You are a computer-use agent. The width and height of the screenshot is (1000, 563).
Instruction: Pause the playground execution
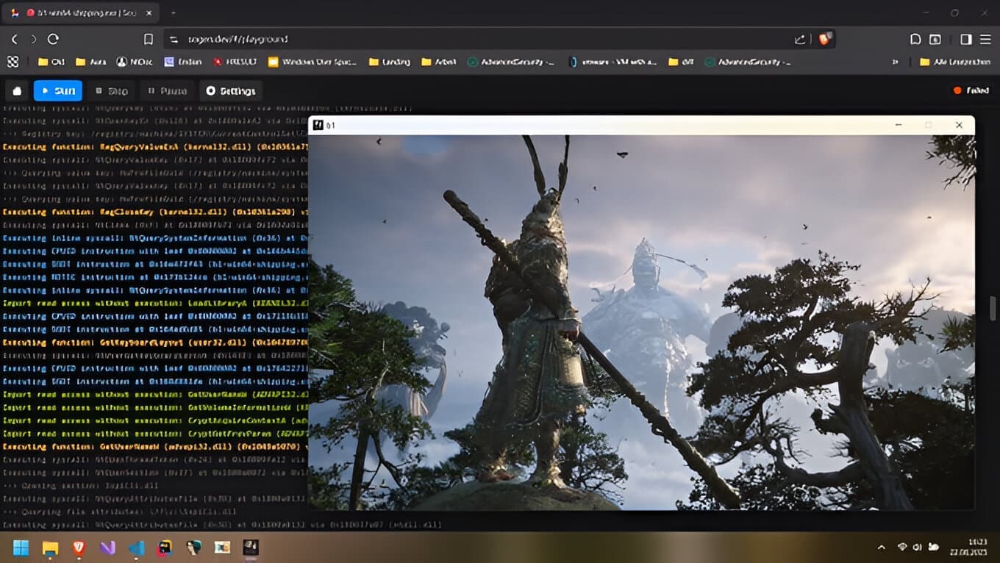(167, 90)
